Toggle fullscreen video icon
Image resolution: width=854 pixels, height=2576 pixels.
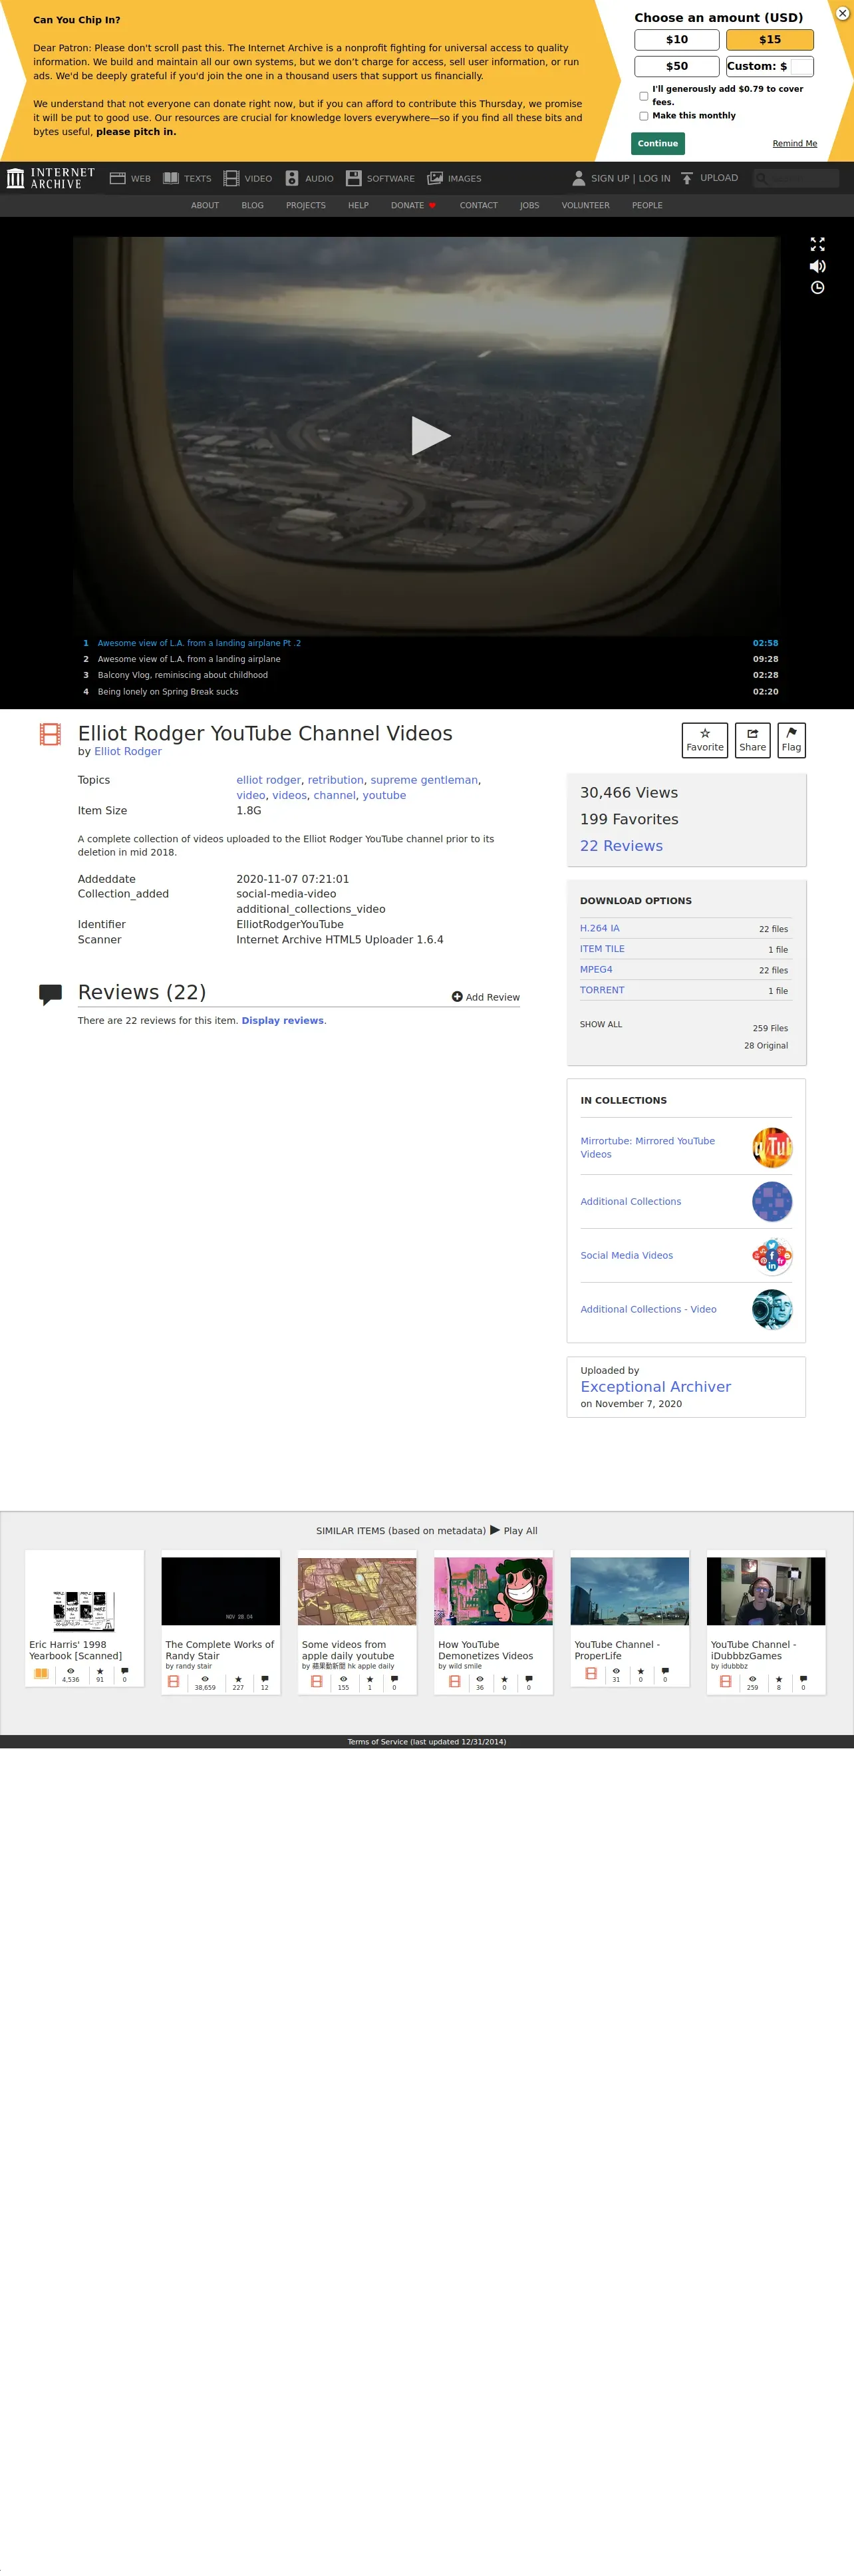point(817,244)
